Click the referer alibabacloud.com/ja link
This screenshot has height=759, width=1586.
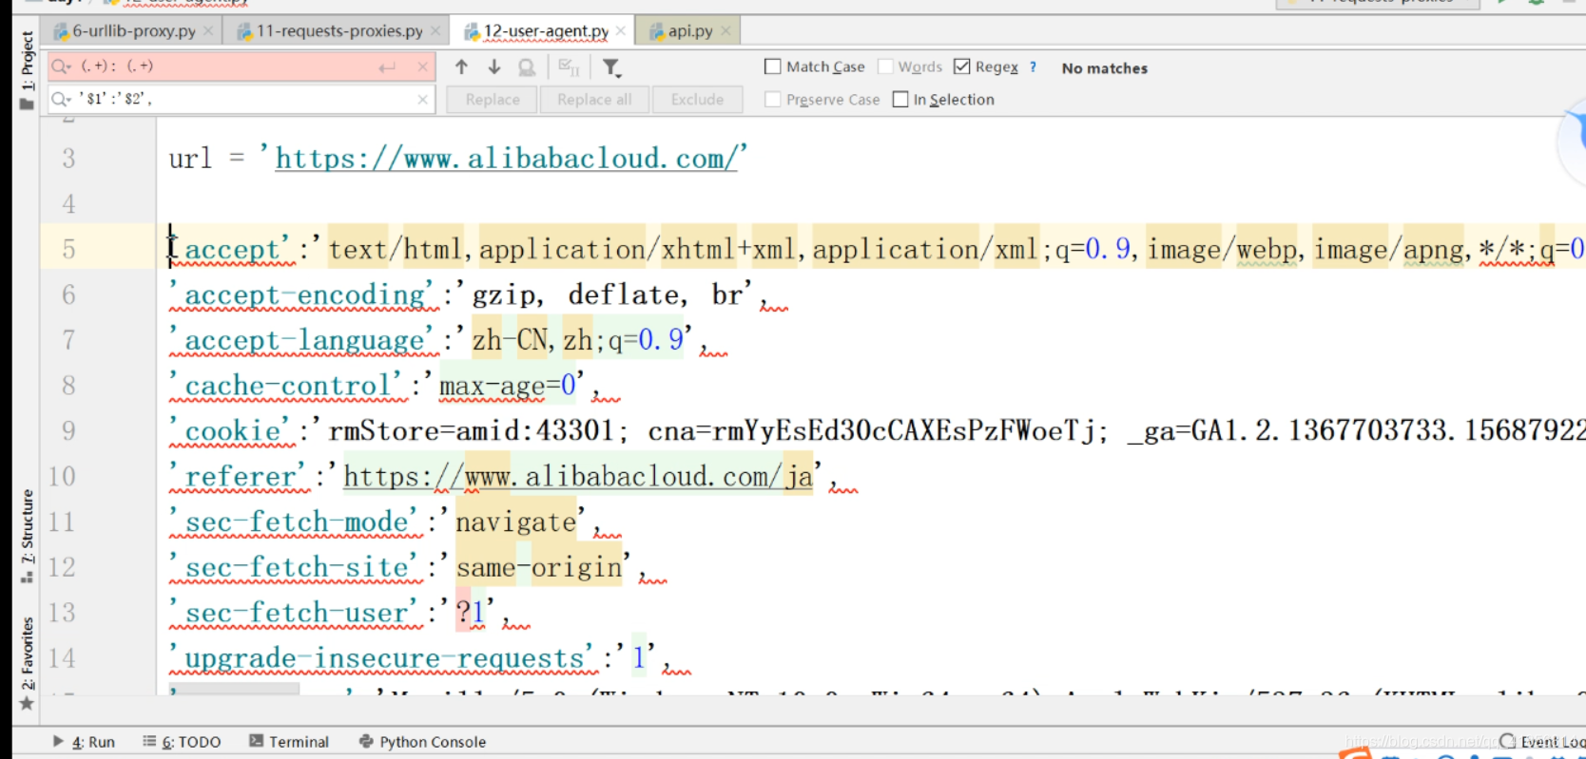578,476
